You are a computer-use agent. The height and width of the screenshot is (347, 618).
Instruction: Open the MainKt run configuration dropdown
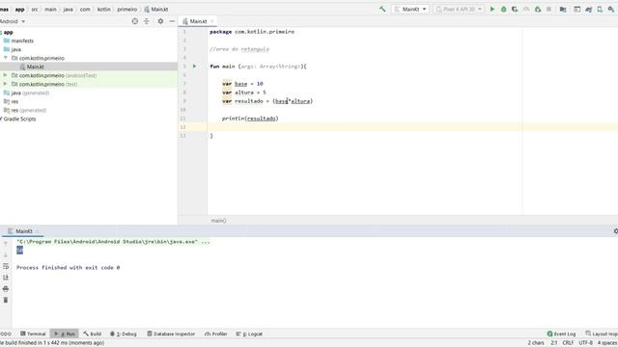410,9
